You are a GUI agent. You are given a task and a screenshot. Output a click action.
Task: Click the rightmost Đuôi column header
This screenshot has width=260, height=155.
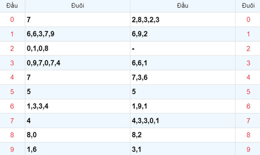[248, 6]
